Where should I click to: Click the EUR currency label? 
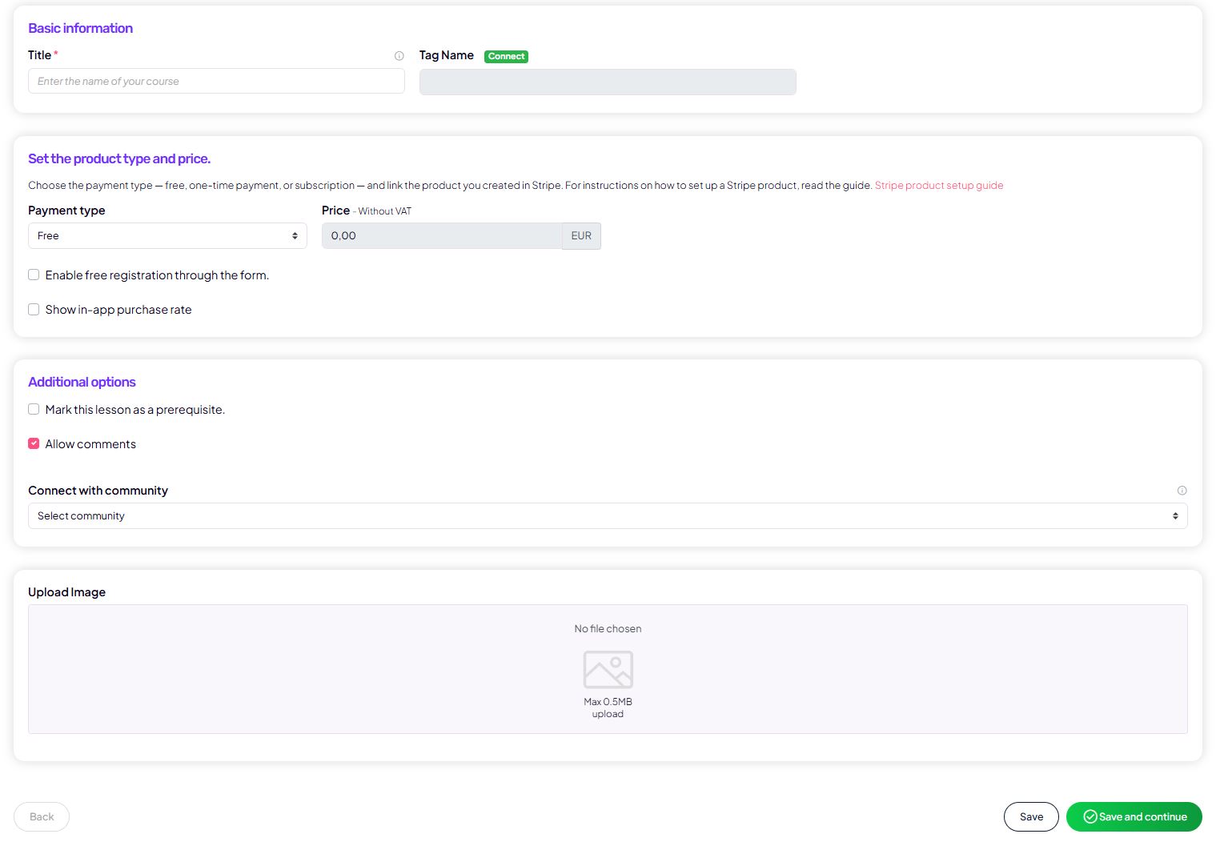pyautogui.click(x=581, y=236)
